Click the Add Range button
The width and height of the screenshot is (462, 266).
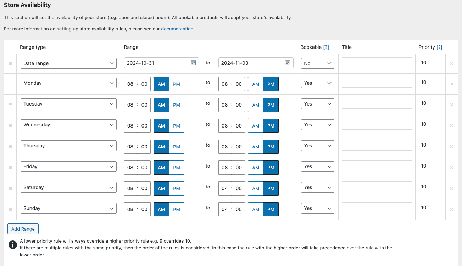pos(23,229)
